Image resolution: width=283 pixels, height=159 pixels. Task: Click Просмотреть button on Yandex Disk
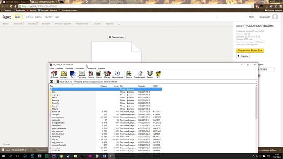click(117, 37)
